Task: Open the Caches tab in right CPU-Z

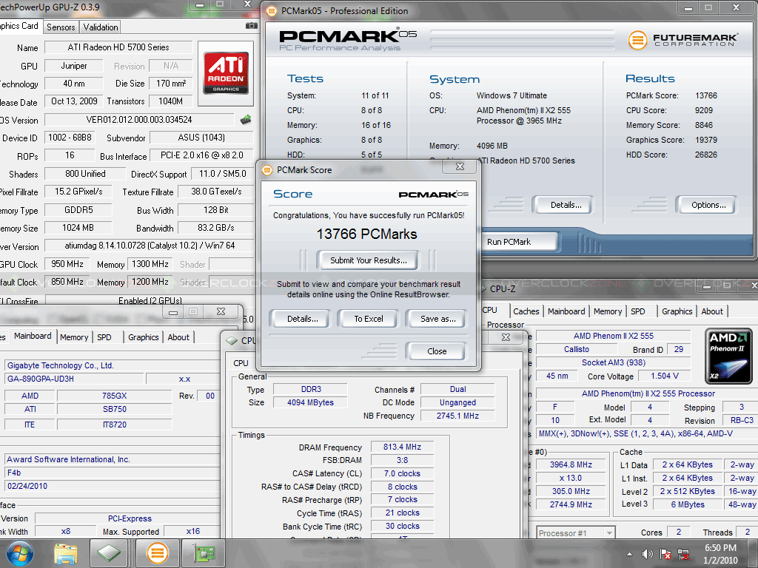Action: coord(526,311)
